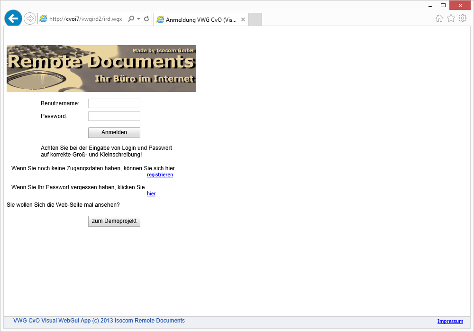This screenshot has height=332, width=474.
Task: Click the 'Password:' label text
Action: coord(54,116)
